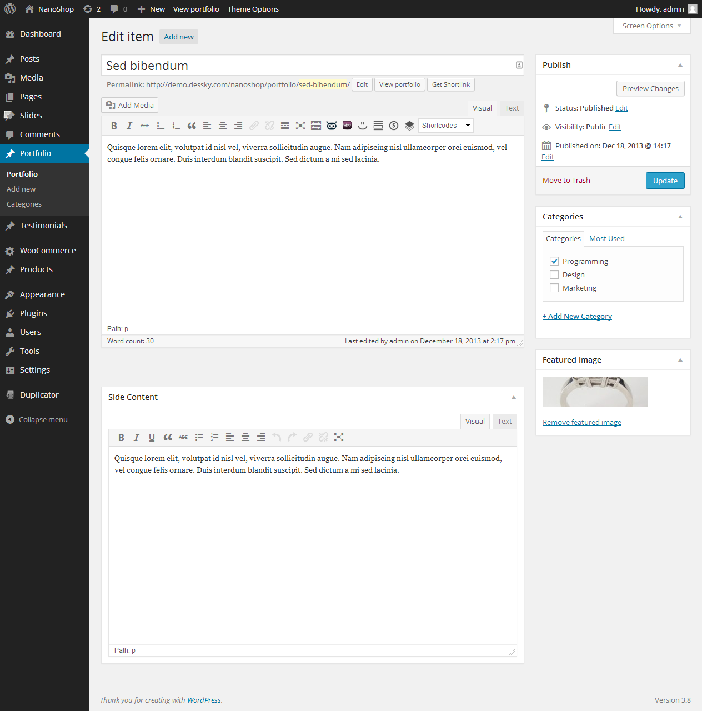The width and height of the screenshot is (702, 711).
Task: Click Remove featured image link
Action: [581, 423]
